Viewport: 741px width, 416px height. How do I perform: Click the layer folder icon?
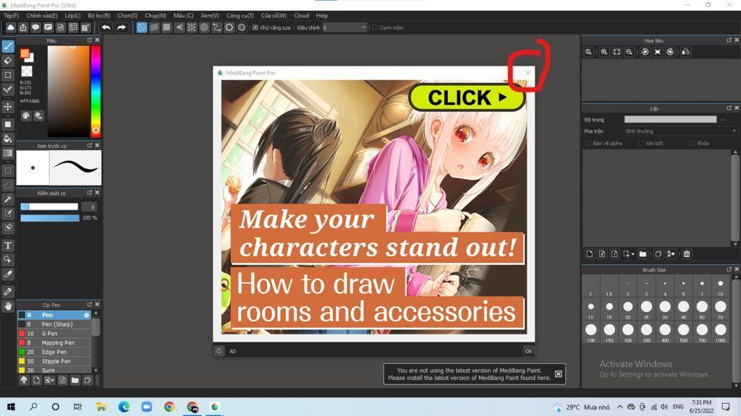(x=643, y=253)
